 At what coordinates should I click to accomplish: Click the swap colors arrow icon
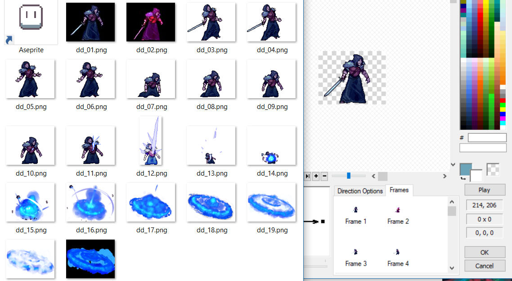click(x=463, y=179)
